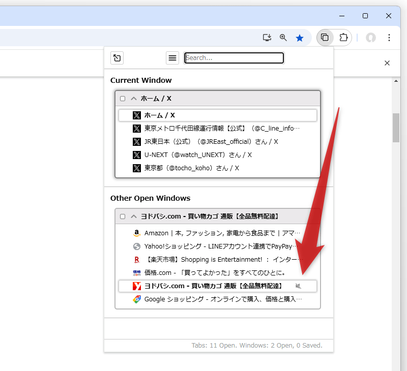Select the U-NEXT (@watch_UNEXT) tab
Viewport: 407px width, 371px height.
(218, 155)
